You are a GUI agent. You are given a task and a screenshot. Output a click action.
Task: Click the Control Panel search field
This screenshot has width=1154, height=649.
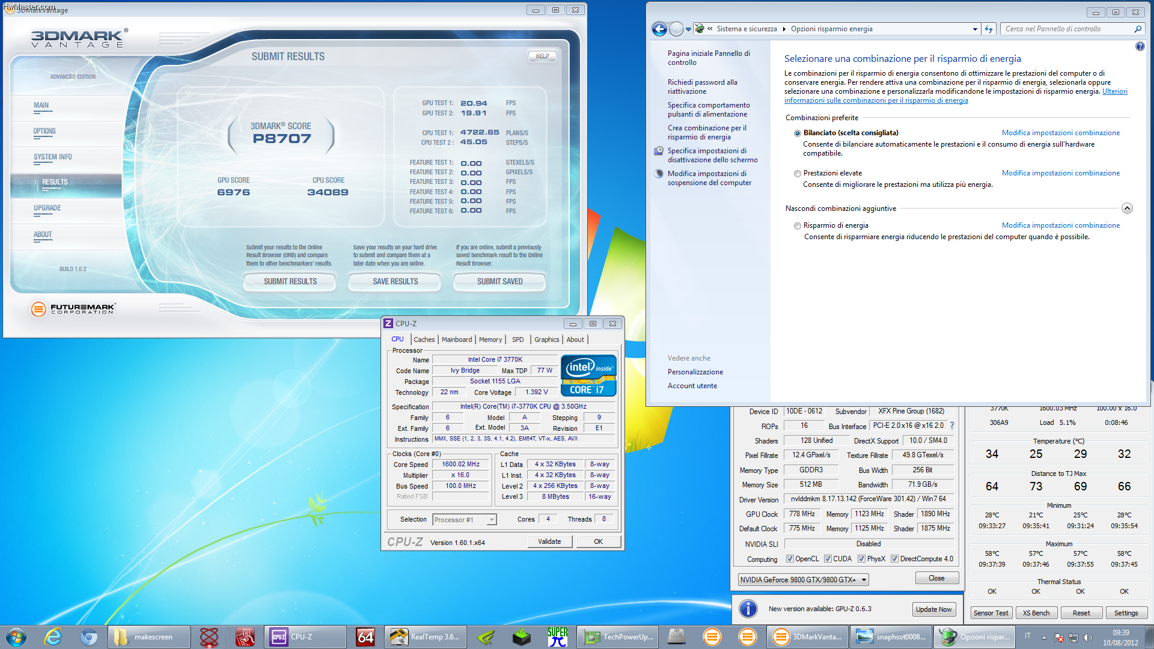click(x=1066, y=29)
